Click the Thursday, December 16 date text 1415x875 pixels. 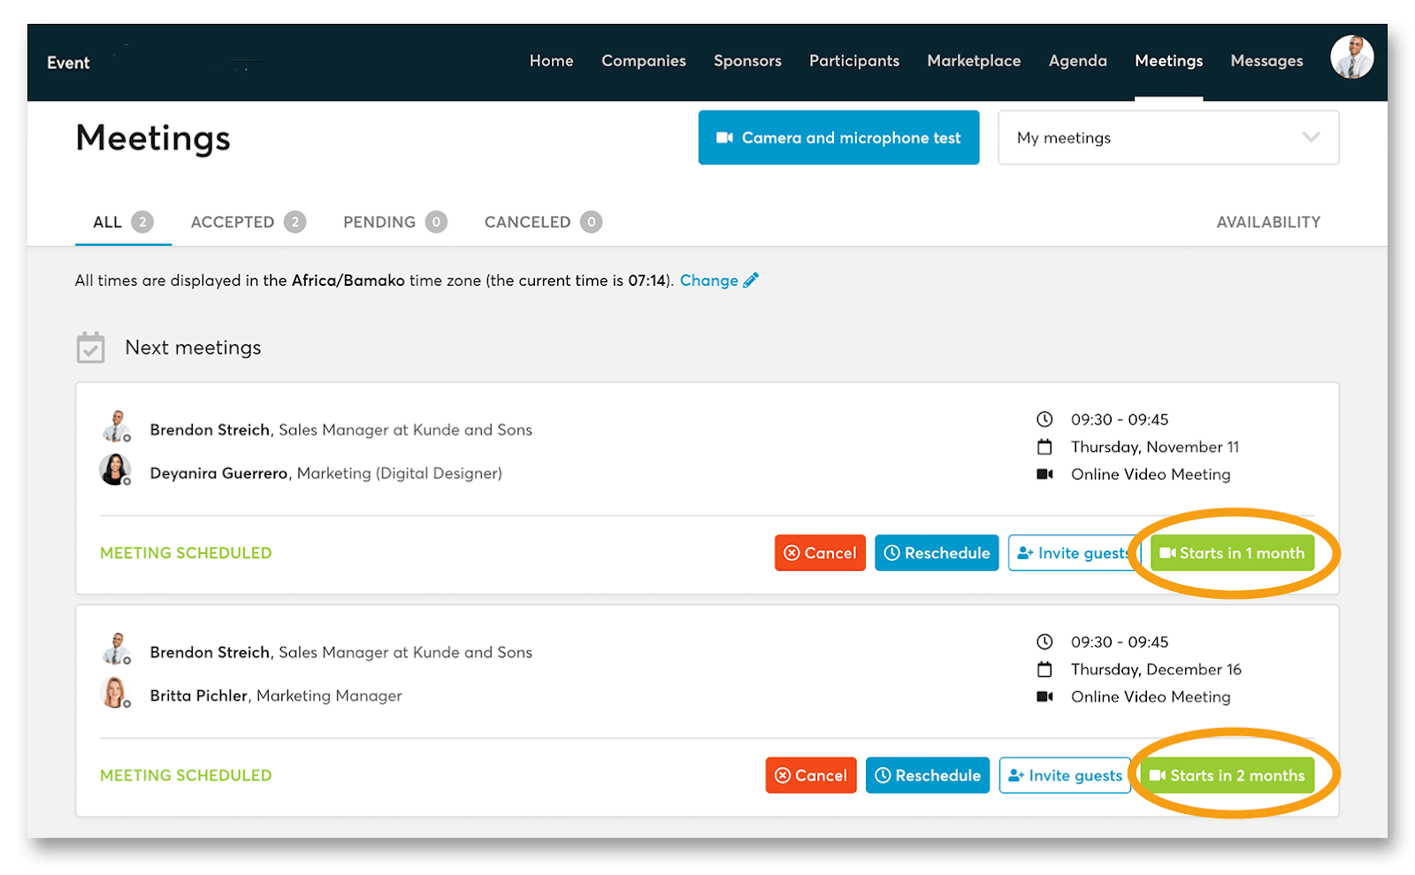(1156, 669)
